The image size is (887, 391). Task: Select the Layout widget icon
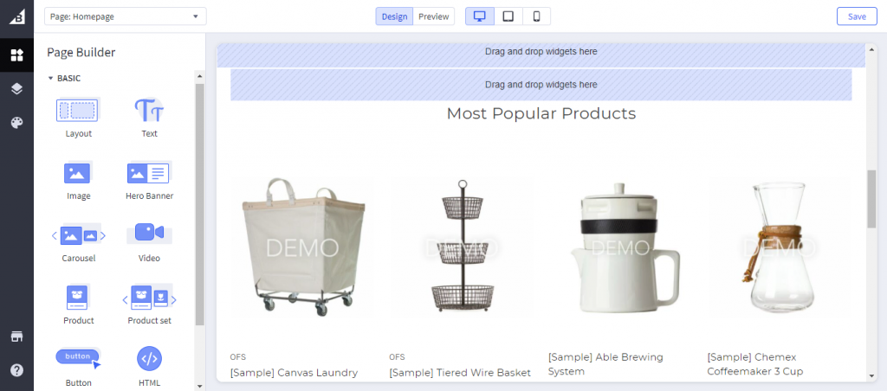pos(78,110)
